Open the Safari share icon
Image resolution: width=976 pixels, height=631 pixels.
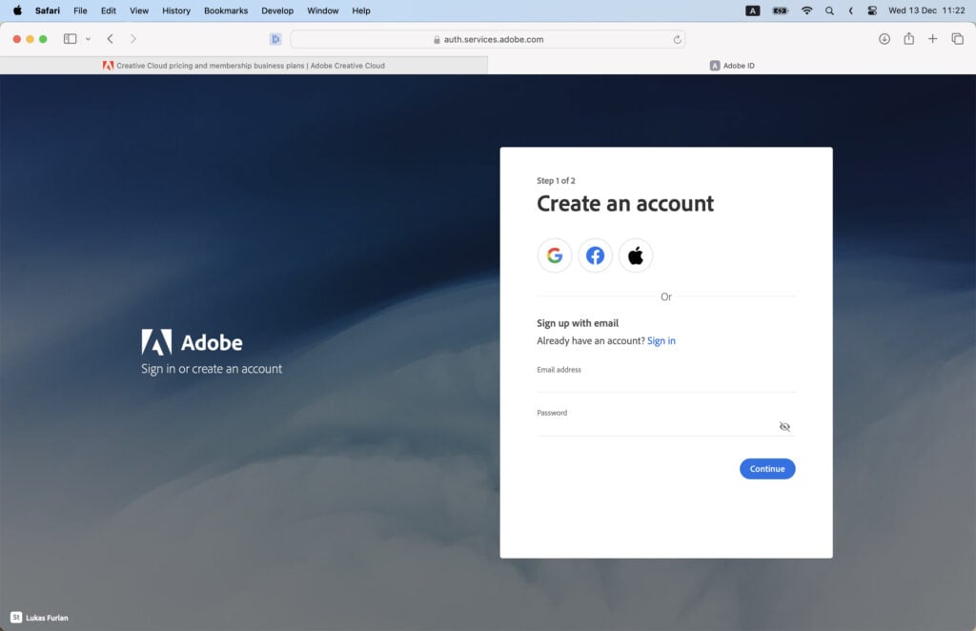(x=909, y=39)
